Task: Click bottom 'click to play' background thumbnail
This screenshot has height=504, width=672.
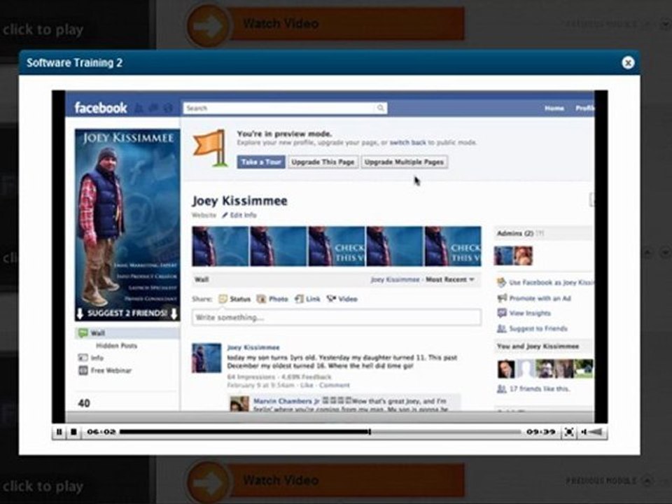Action: [43, 486]
